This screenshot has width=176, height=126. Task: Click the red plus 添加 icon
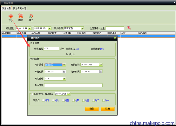click(11, 16)
